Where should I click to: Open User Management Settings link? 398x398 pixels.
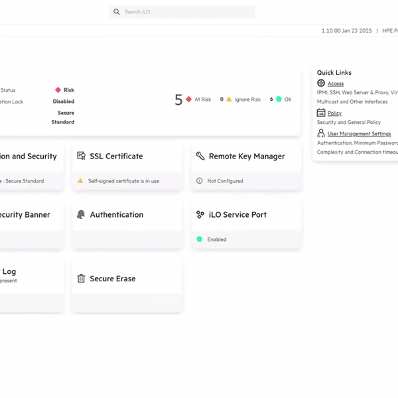359,134
